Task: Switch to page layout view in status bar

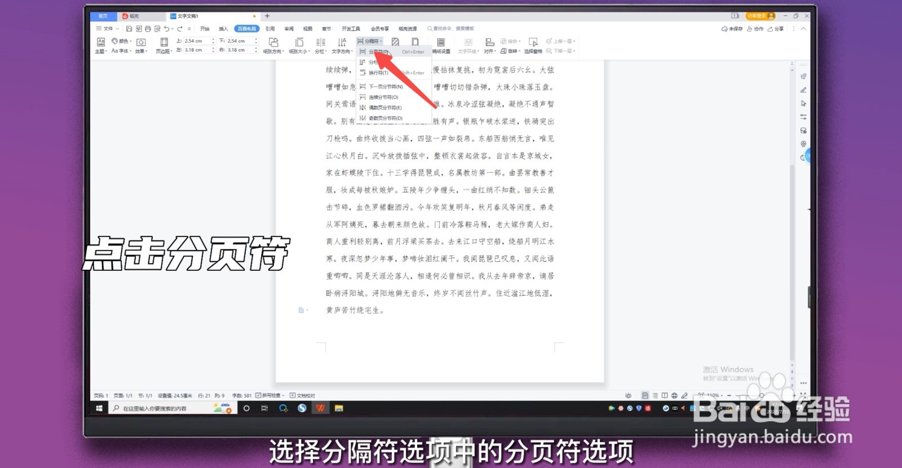Action: pos(645,395)
